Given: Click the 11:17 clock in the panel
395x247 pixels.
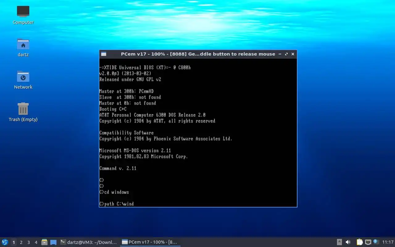Looking at the screenshot, I should [388, 242].
